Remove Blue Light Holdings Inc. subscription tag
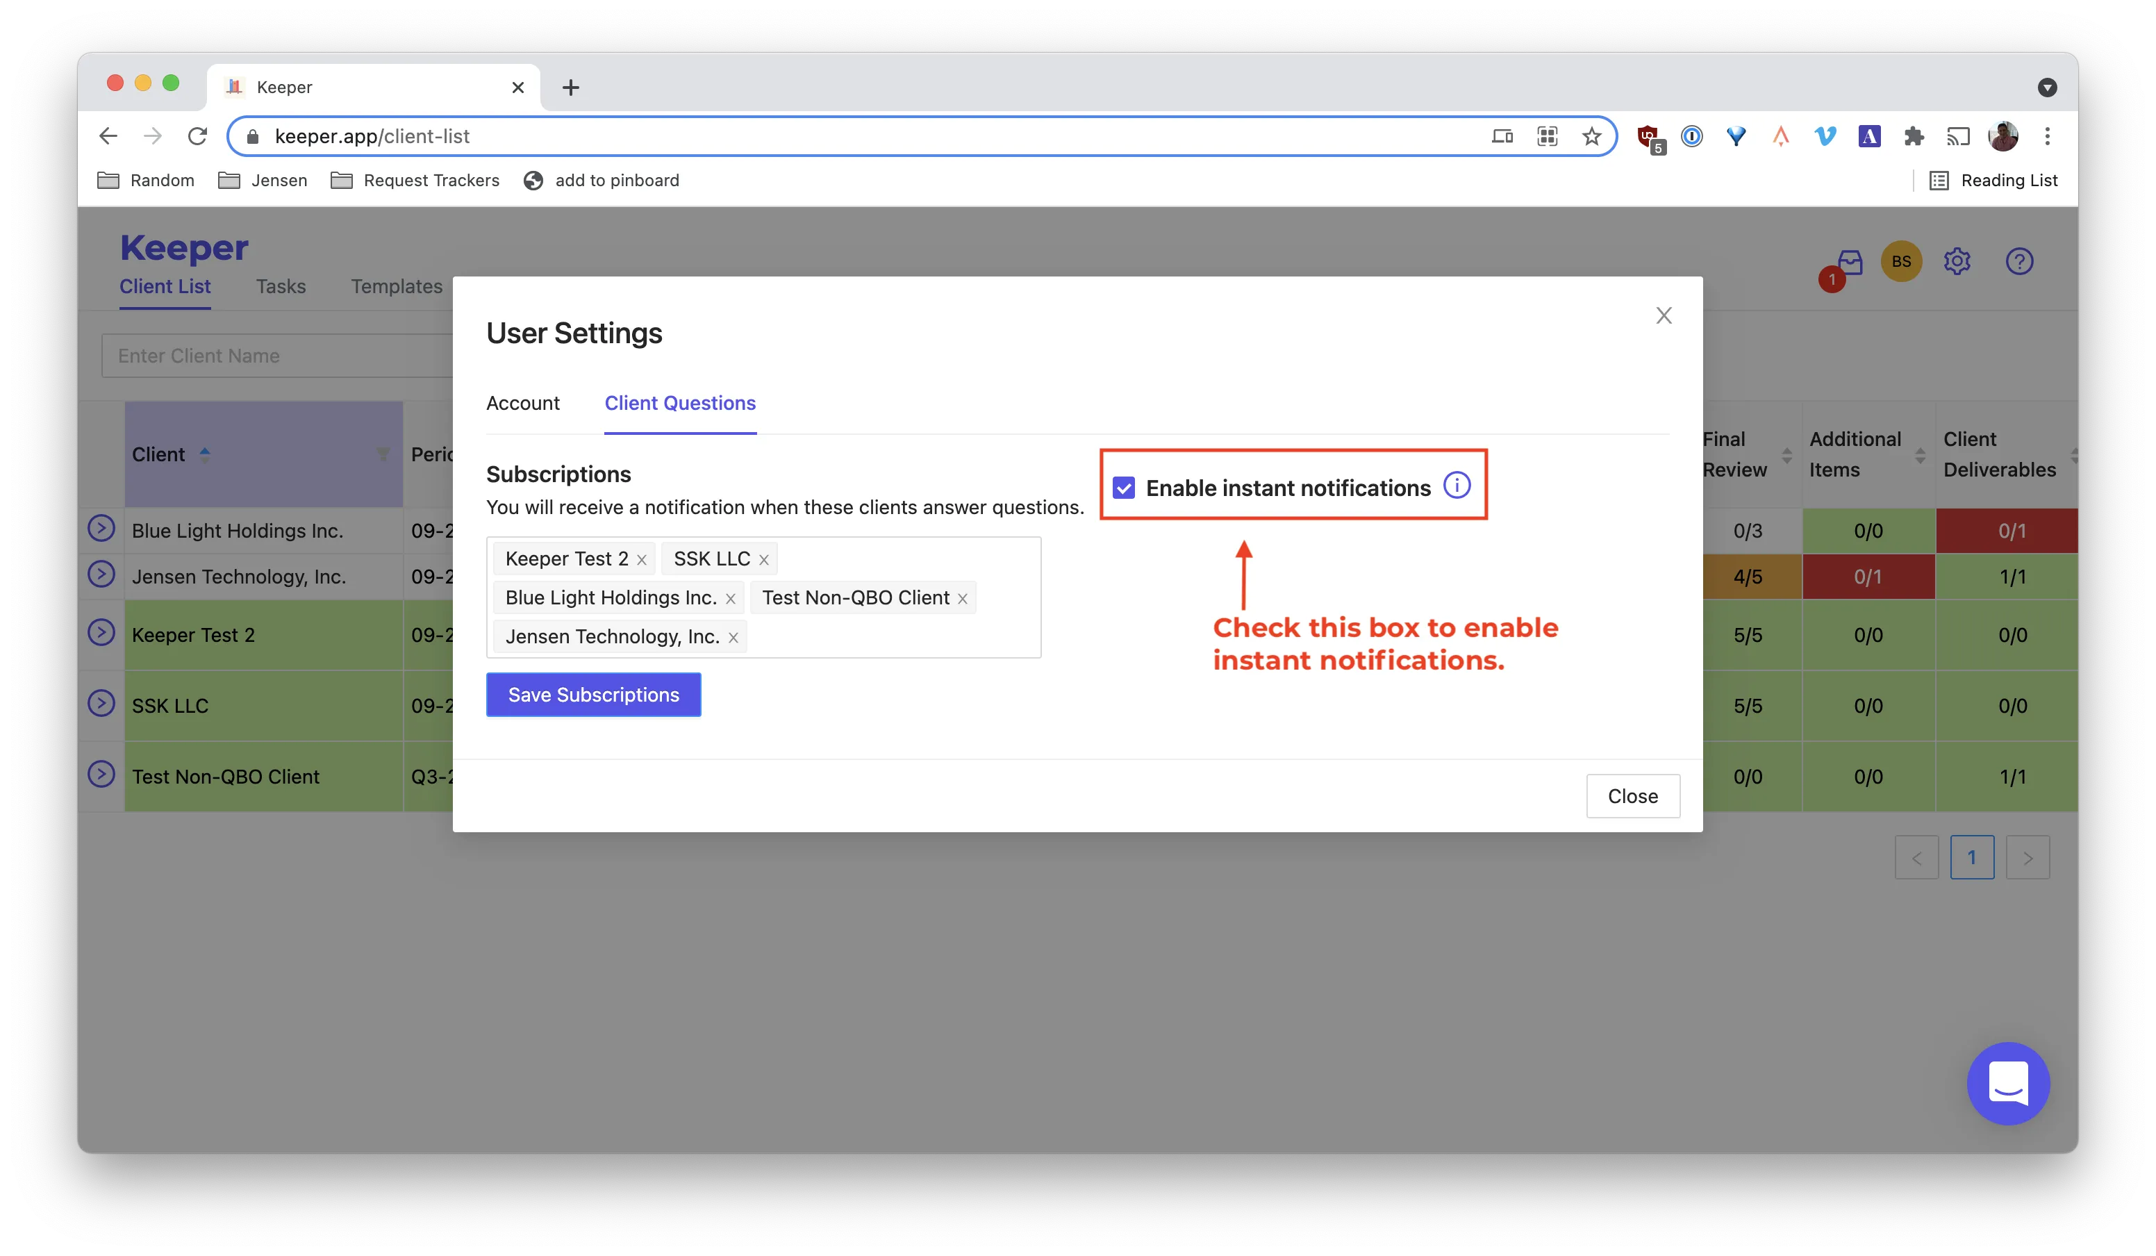2156x1256 pixels. pos(731,599)
